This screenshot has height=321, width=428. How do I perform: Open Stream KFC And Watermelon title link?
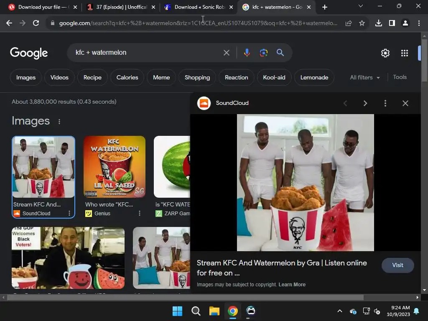[x=282, y=268]
